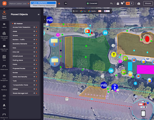Click the Share button
This screenshot has height=120, width=154.
[148, 3]
